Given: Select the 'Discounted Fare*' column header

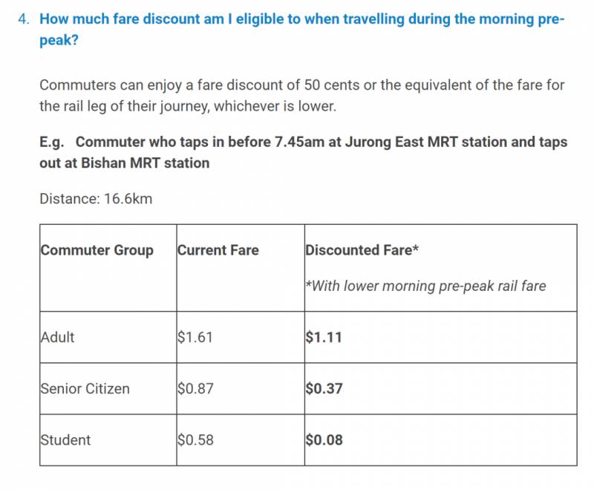Looking at the screenshot, I should point(362,250).
